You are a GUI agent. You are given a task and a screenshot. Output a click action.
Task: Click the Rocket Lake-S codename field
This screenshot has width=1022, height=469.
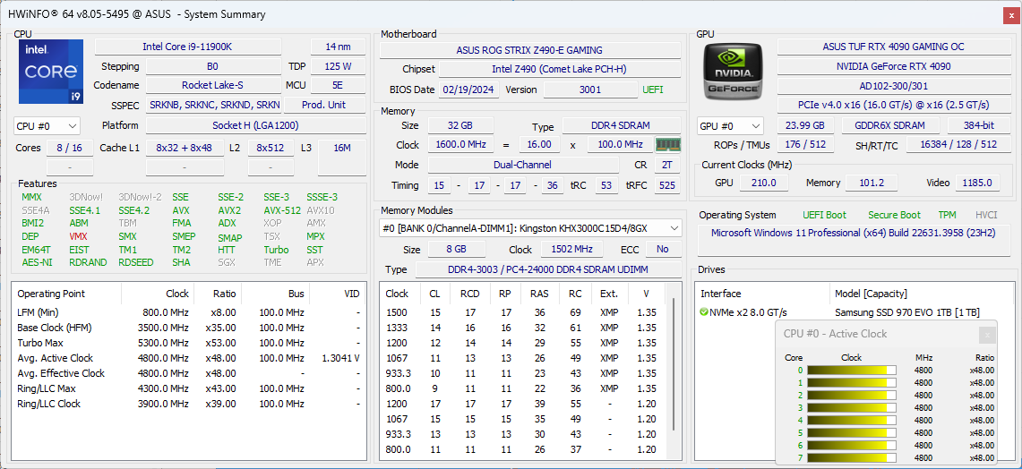[213, 85]
